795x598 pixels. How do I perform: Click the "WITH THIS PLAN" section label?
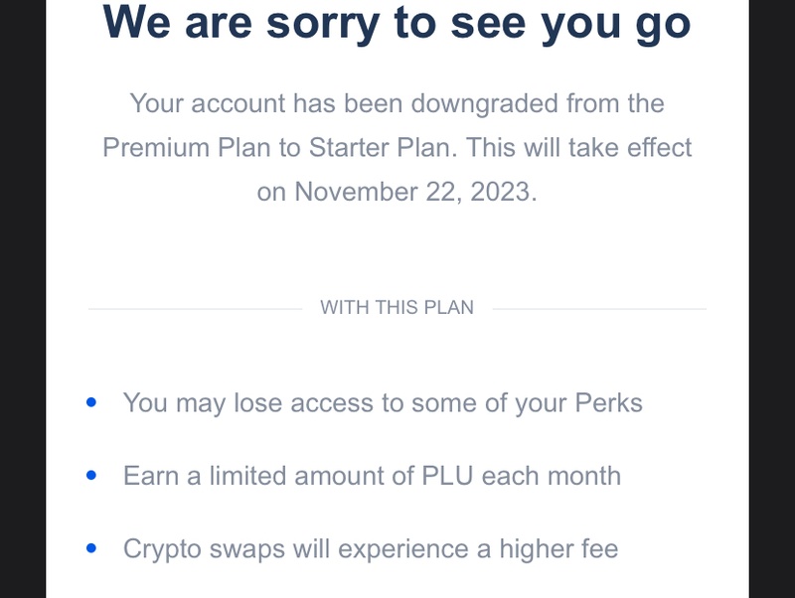click(x=397, y=308)
